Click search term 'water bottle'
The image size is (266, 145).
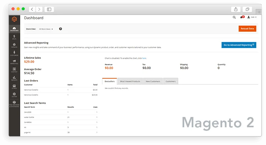pos(29,117)
